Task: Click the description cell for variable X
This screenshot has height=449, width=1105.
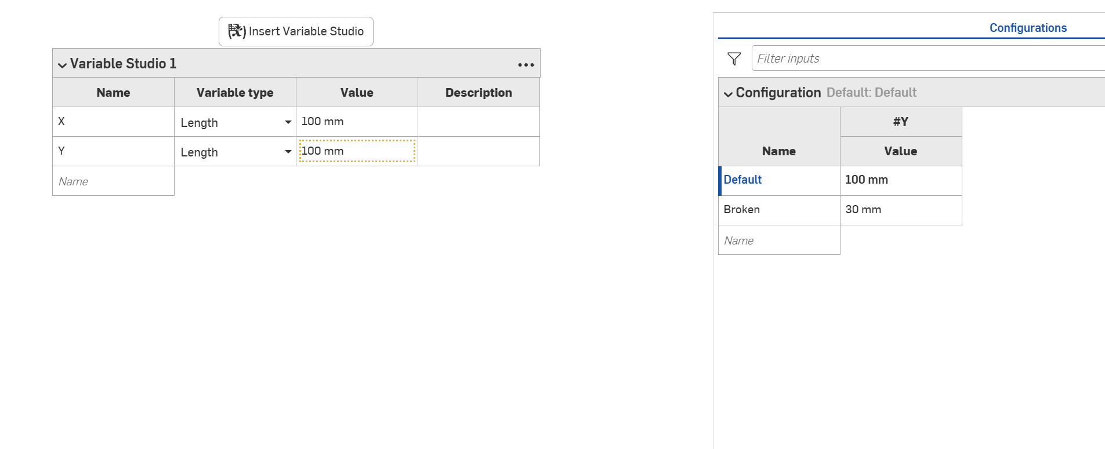Action: (x=479, y=122)
